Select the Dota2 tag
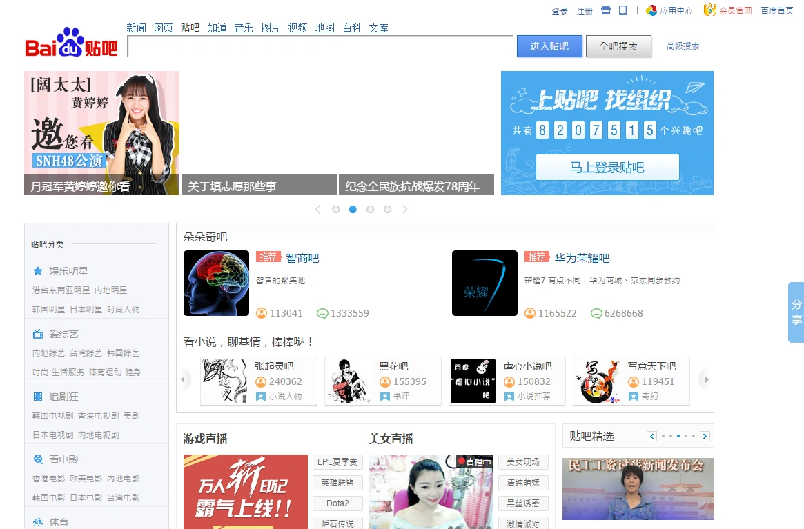 coord(337,503)
